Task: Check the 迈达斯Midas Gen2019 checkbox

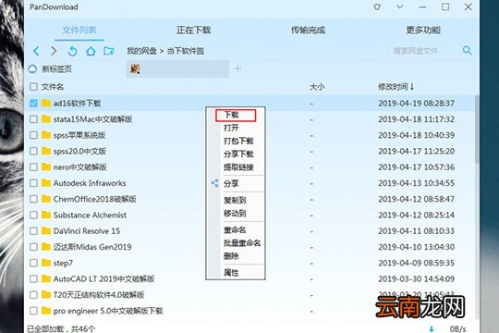Action: pos(33,247)
